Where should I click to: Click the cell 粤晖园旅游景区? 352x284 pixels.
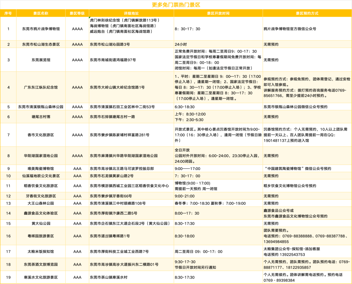[x=41, y=236]
